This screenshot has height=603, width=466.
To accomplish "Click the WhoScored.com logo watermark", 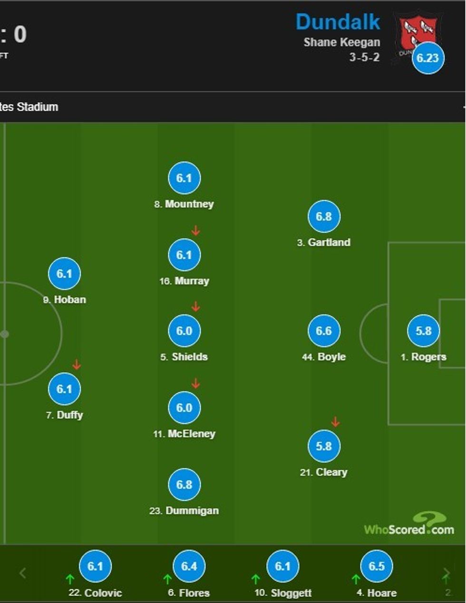I will (409, 525).
